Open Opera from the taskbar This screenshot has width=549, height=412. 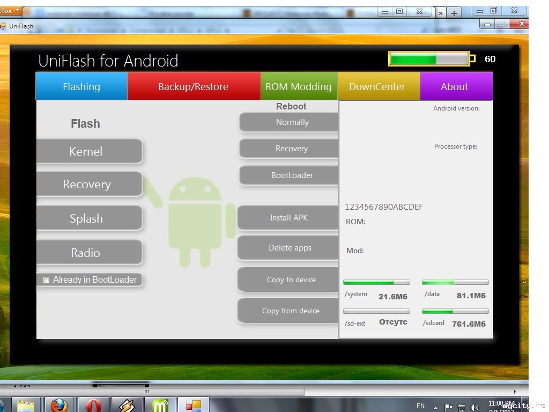[93, 405]
